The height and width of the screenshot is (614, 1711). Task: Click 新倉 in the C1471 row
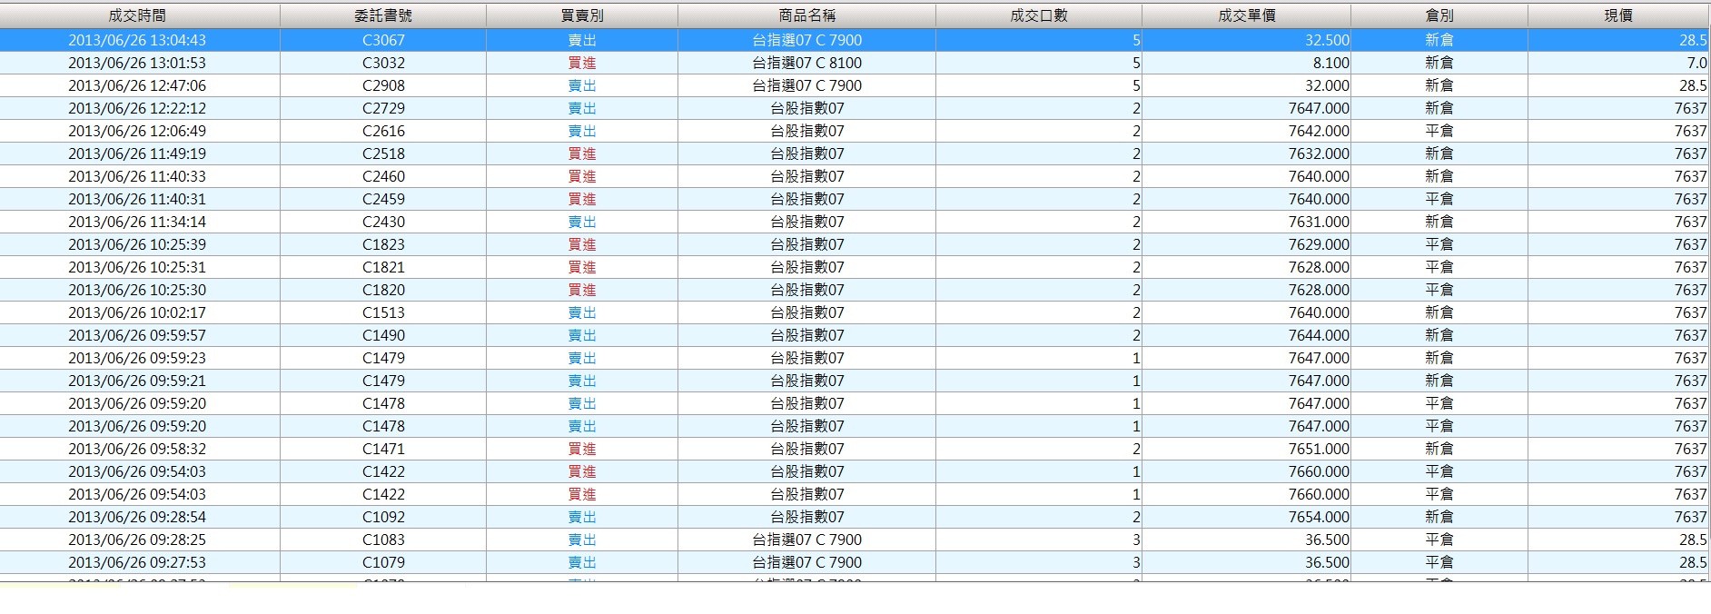1439,449
